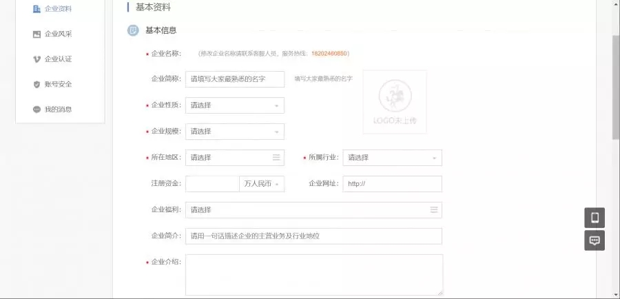Click the service hotline number 18202480850

pyautogui.click(x=329, y=53)
